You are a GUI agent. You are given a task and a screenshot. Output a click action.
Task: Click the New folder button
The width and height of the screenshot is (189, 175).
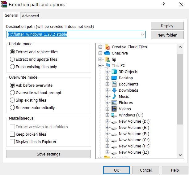pyautogui.click(x=167, y=35)
